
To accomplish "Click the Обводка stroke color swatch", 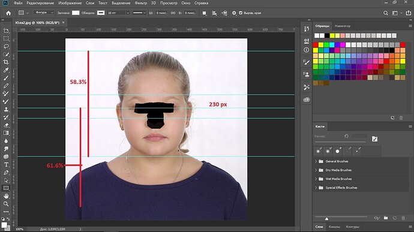I will [x=101, y=13].
